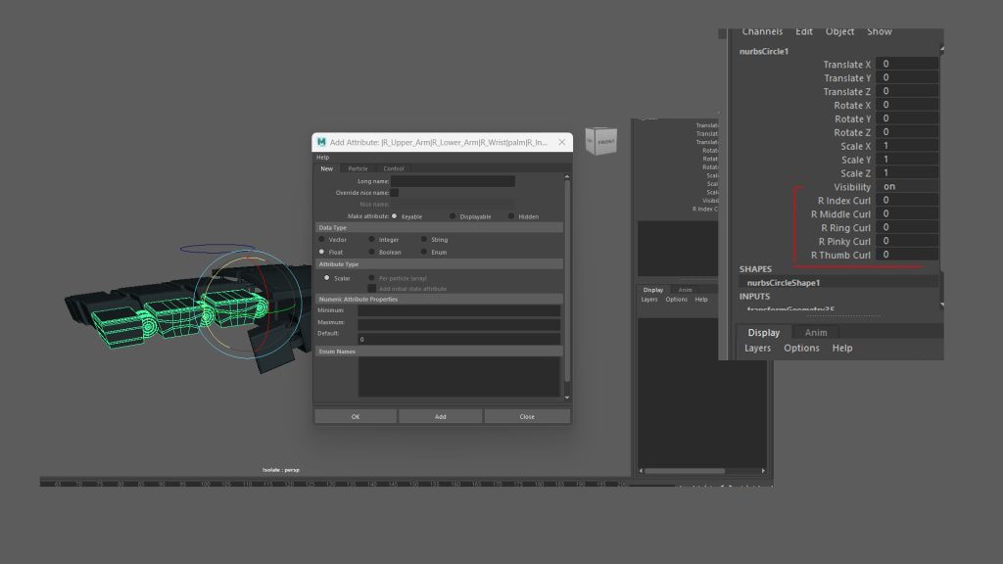Screen dimensions: 1003x564
Task: Select the Rotate Y channel label
Action: tap(852, 118)
